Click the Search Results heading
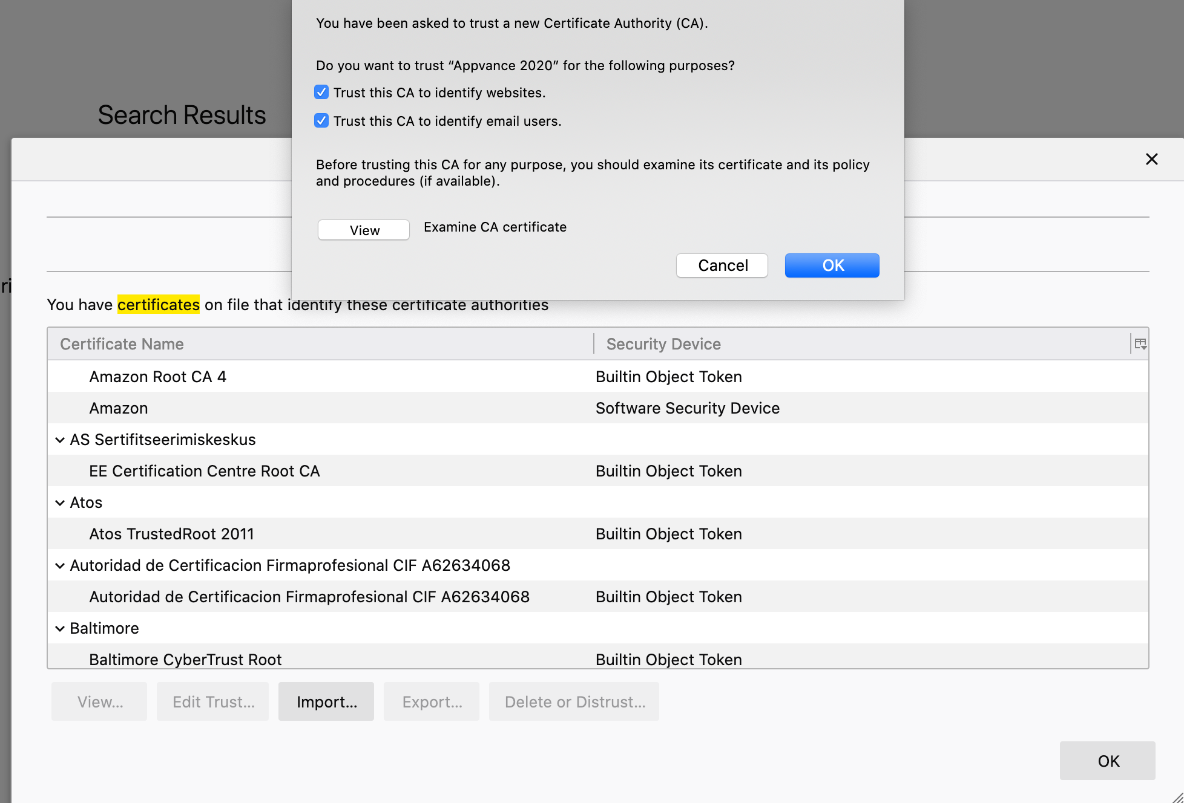 point(182,115)
